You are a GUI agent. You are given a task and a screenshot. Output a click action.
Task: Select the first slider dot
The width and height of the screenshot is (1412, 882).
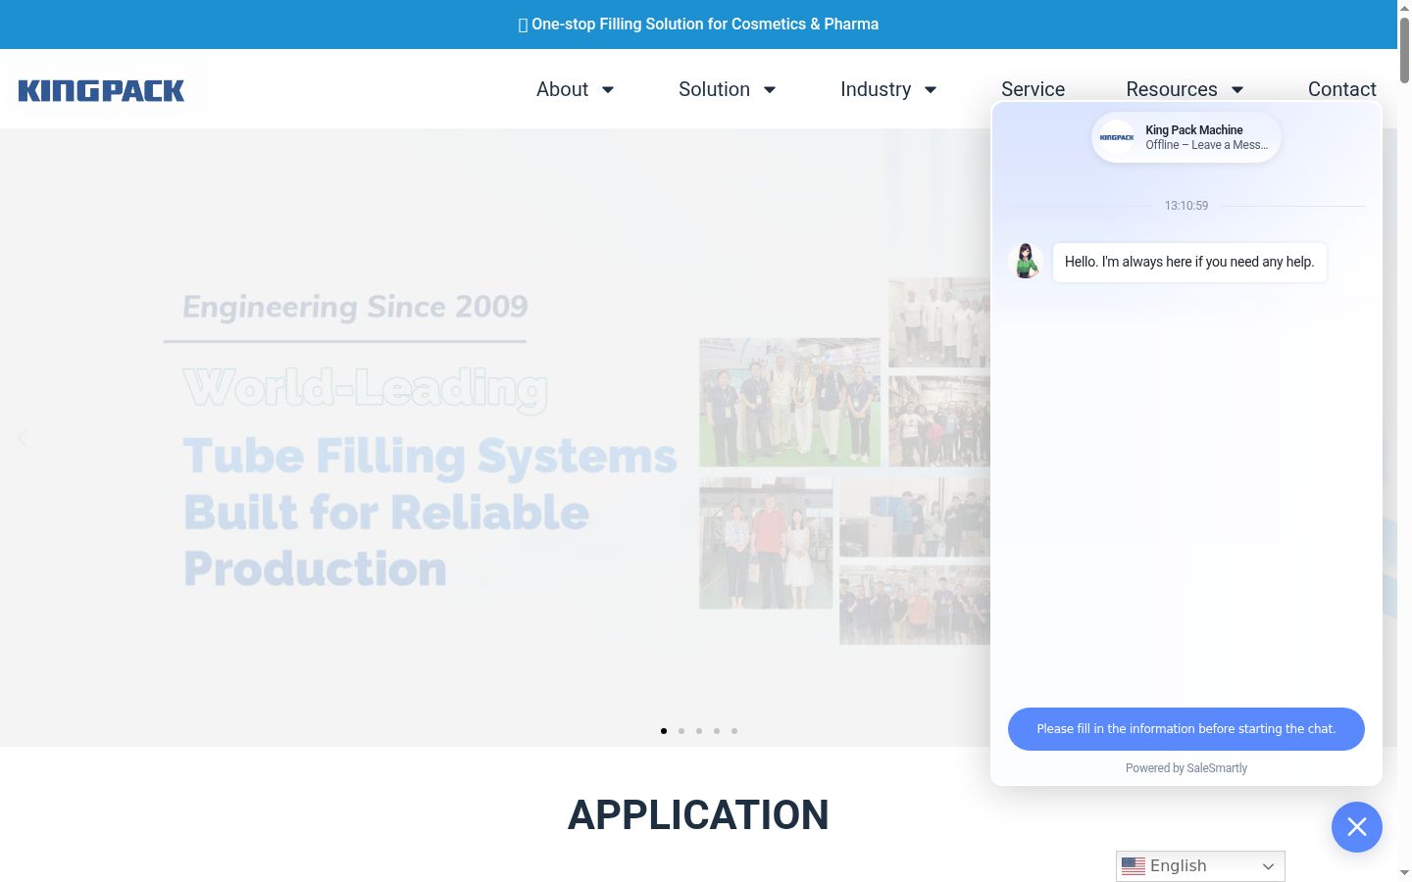point(664,731)
